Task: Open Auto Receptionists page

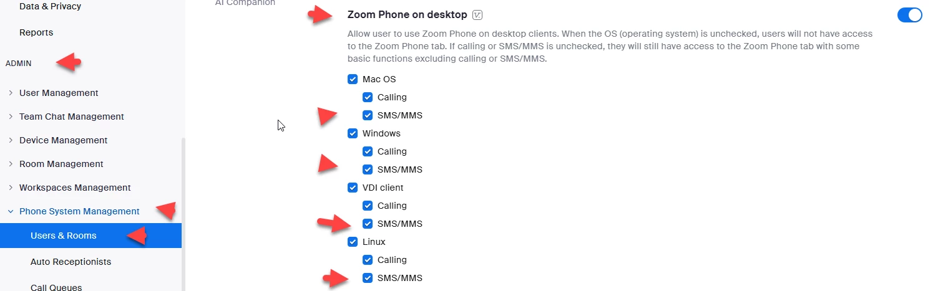Action: 71,262
